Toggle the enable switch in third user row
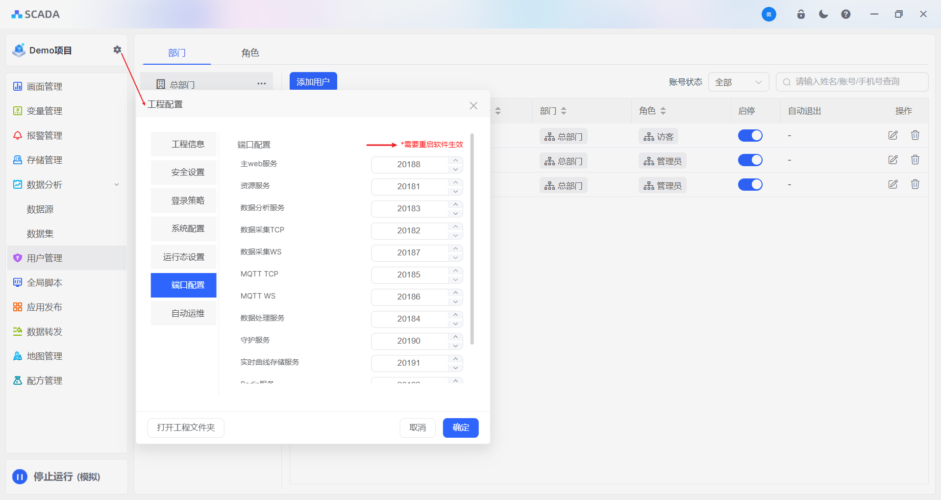 [750, 185]
